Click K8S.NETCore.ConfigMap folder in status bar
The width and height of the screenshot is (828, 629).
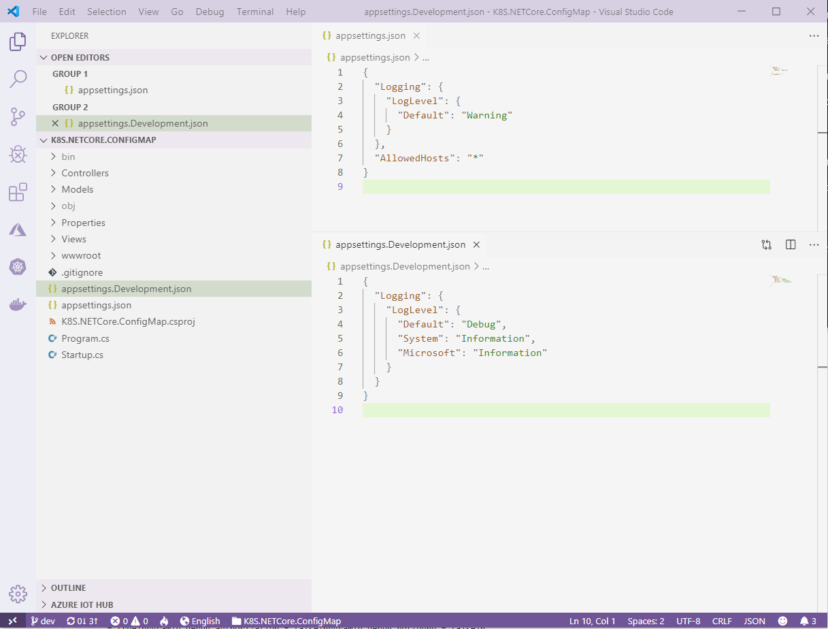(286, 621)
